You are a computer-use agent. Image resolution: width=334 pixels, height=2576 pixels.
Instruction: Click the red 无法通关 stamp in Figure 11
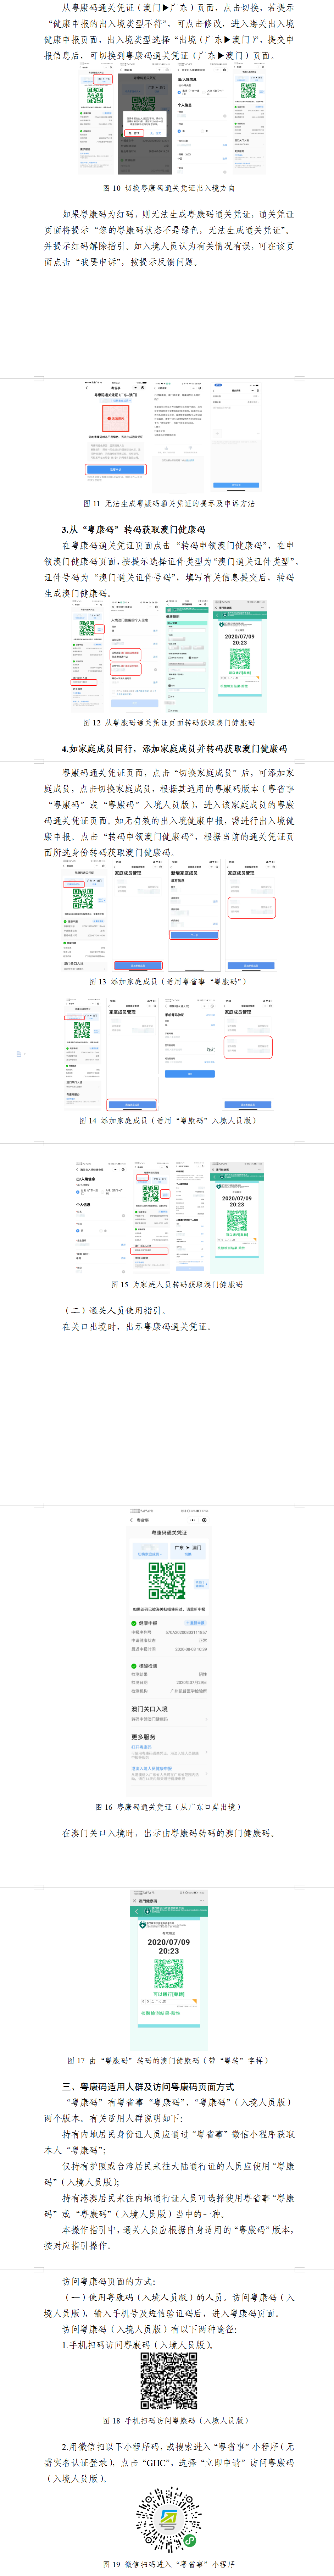(115, 418)
